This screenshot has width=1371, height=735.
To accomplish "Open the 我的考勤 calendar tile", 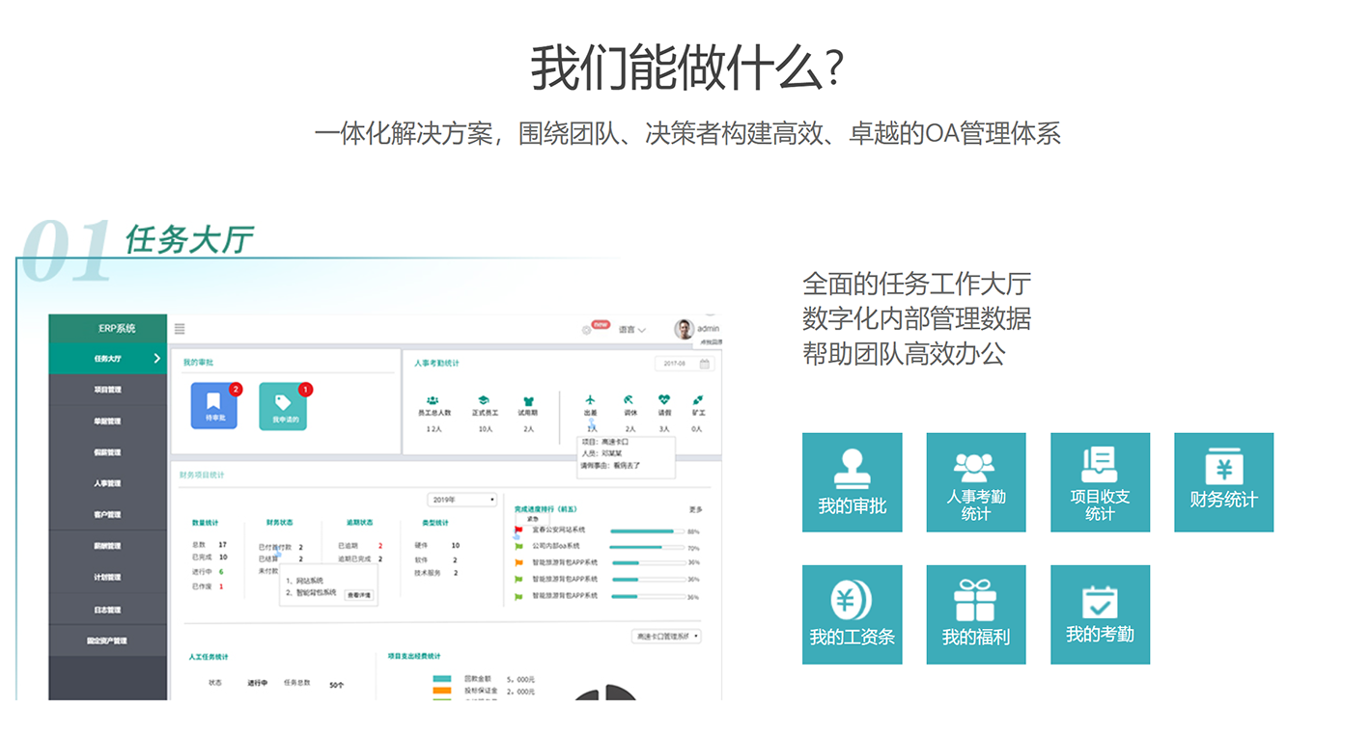I will pyautogui.click(x=1100, y=614).
